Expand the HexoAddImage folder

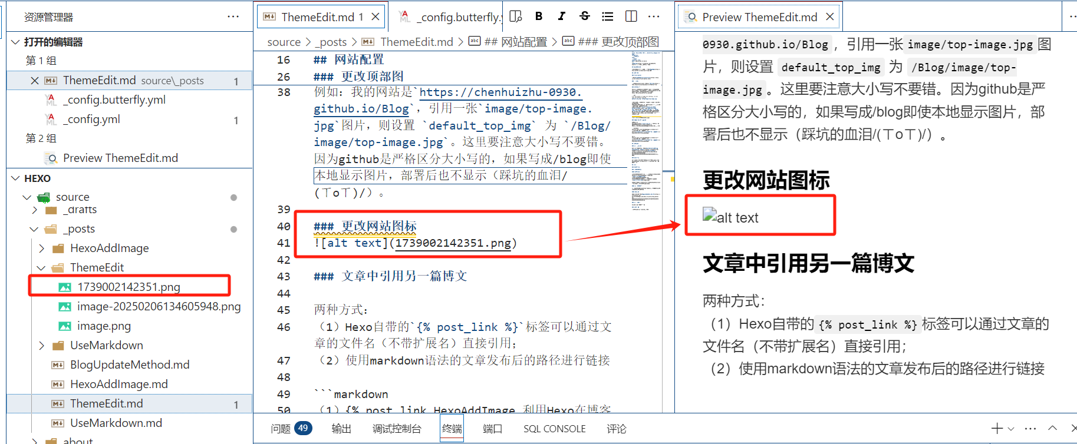[x=41, y=248]
